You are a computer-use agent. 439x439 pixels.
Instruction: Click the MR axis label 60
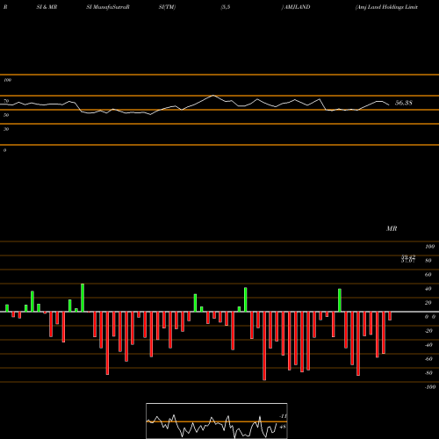[x=428, y=275]
